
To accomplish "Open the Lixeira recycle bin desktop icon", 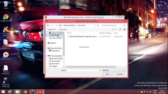I will tap(6, 5).
